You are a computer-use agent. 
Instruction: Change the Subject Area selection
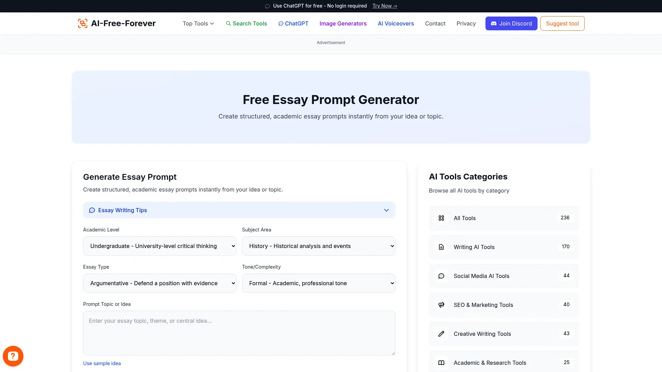click(319, 246)
